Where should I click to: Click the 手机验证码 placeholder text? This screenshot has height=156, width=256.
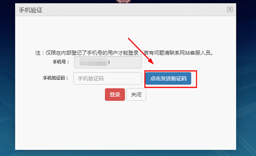[x=91, y=79]
